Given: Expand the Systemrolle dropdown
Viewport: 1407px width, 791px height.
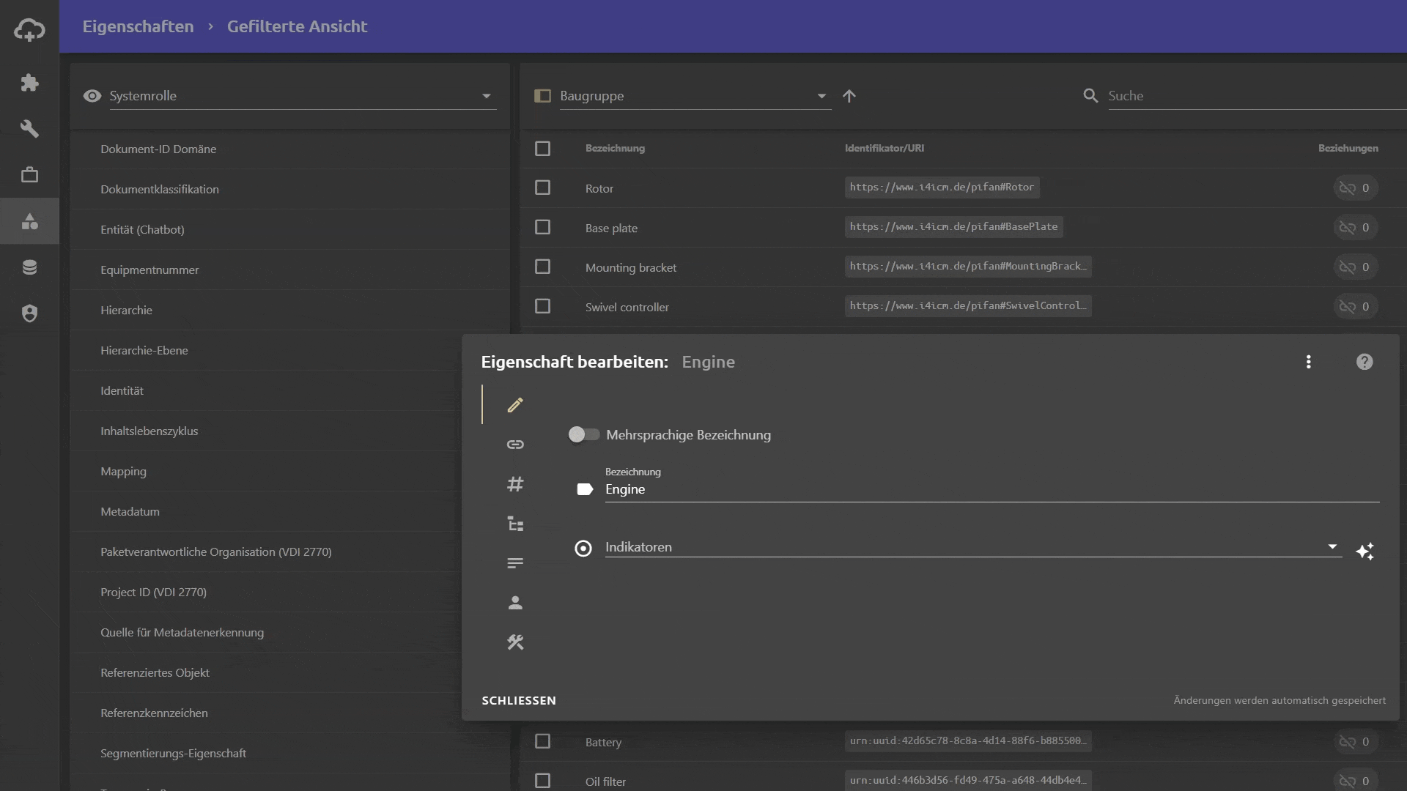Looking at the screenshot, I should (486, 96).
